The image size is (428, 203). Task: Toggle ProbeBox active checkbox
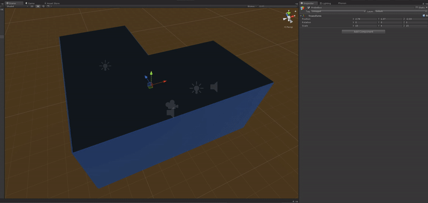coord(309,7)
